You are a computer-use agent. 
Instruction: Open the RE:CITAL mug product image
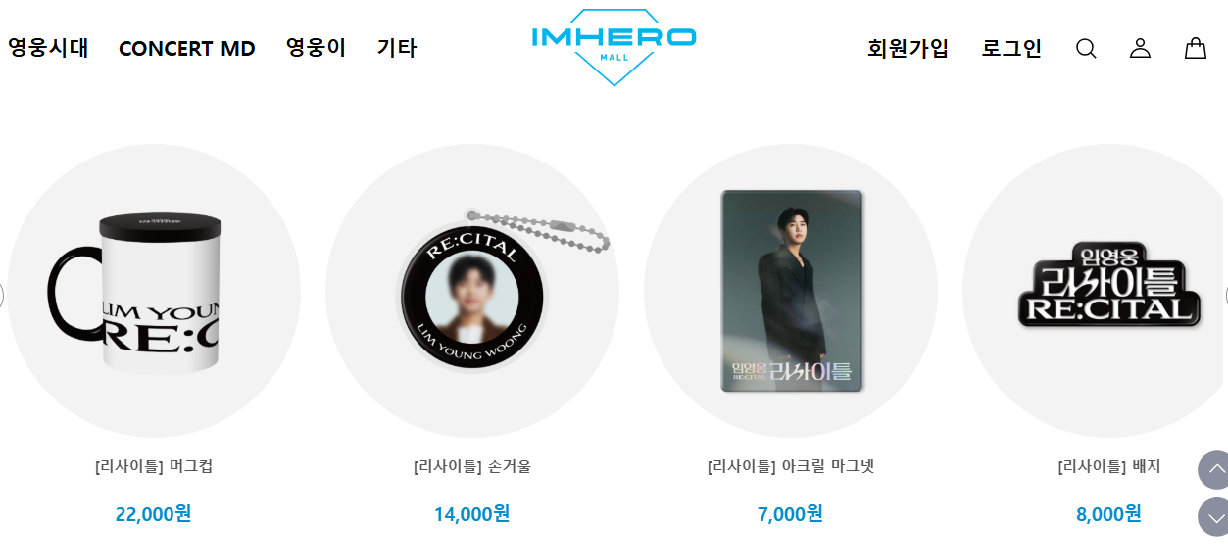[154, 291]
